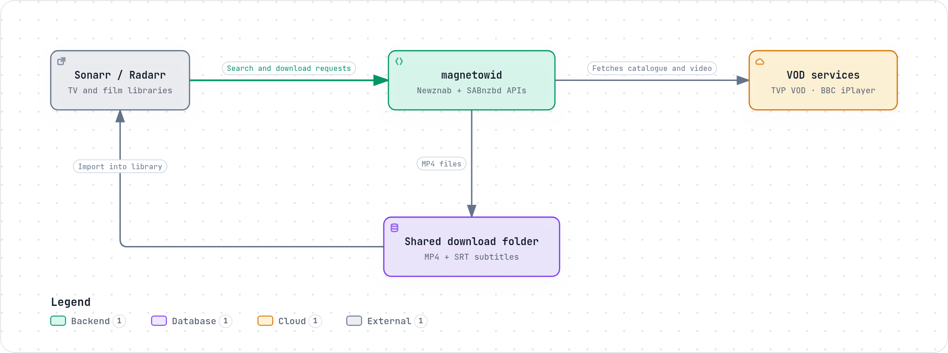This screenshot has height=353, width=948.
Task: Select the "magnetowid" node title
Action: click(472, 75)
